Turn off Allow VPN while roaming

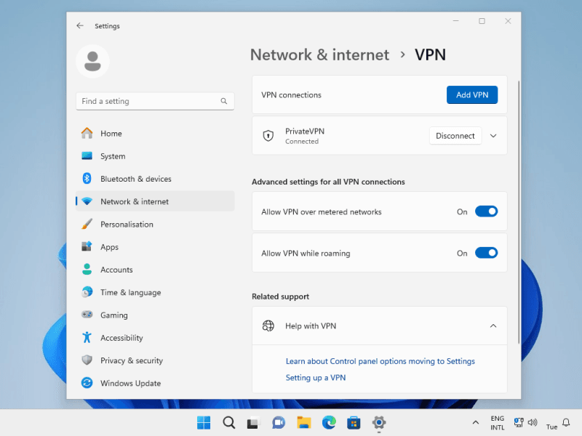tap(486, 253)
